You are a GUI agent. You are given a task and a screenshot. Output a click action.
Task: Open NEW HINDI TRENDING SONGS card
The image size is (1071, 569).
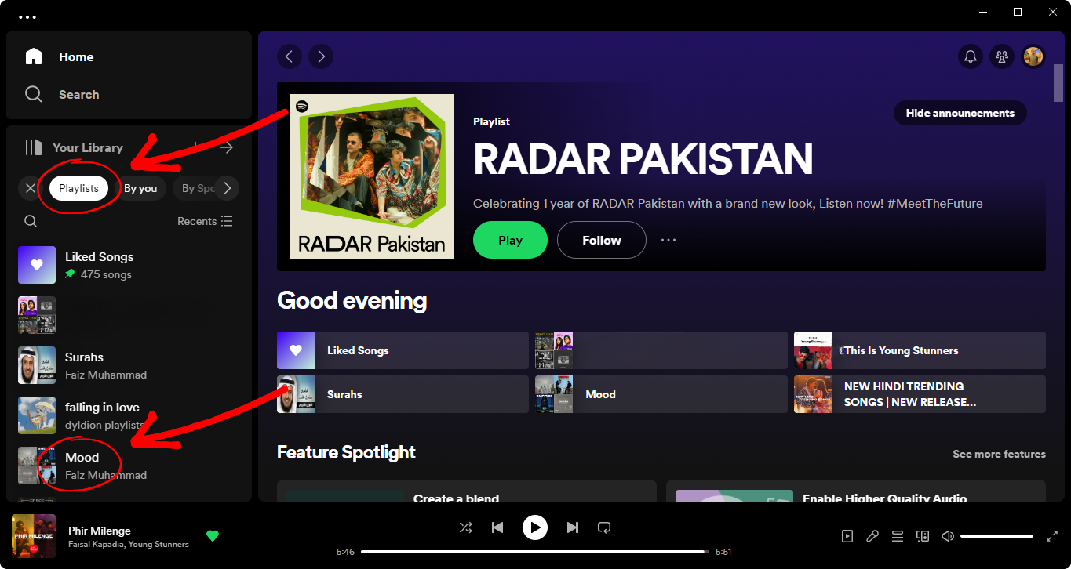pos(920,394)
